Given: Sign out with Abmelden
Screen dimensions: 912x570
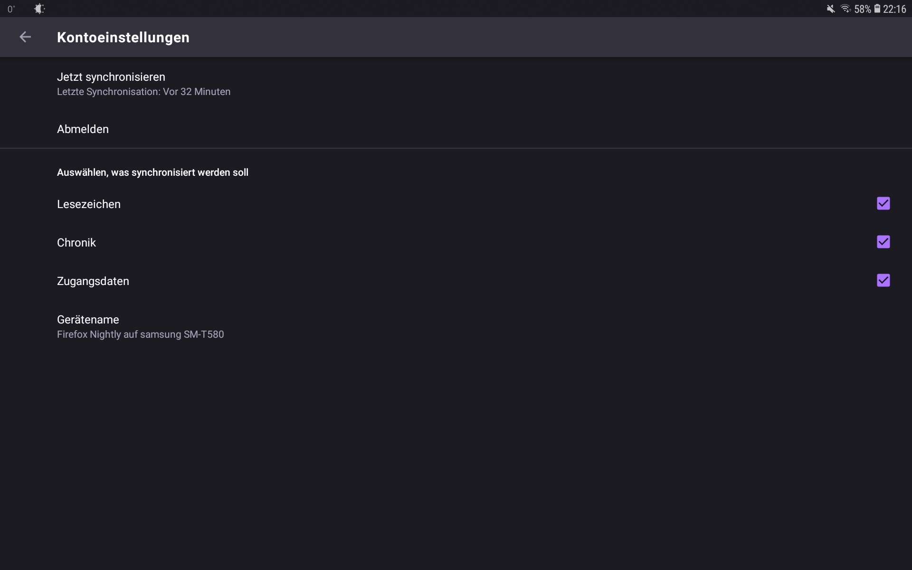Looking at the screenshot, I should tap(83, 129).
